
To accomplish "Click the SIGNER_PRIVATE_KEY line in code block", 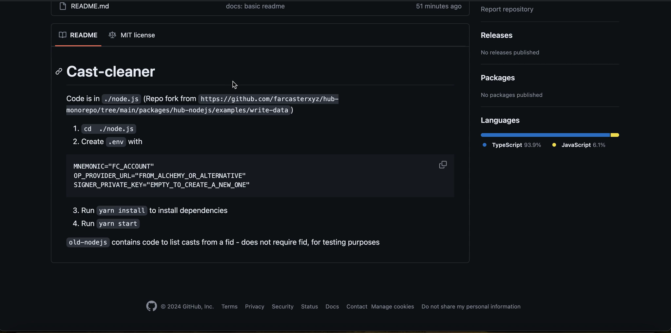I will point(162,185).
